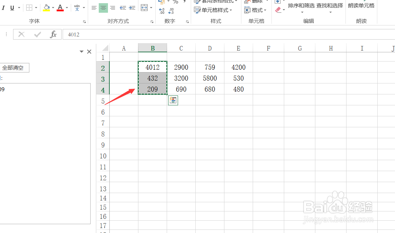Click 朗读单元格 button
The width and height of the screenshot is (395, 233).
(361, 6)
